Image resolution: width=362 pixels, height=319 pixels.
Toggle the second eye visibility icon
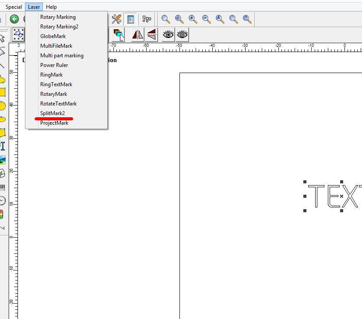[182, 35]
